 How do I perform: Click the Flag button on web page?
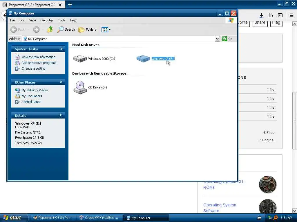pyautogui.click(x=276, y=23)
